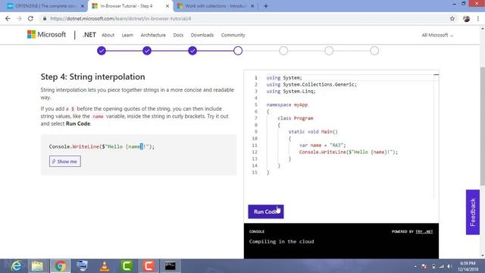Open green Camtasia icon in taskbar
Viewport: 485px width, 273px height.
pyautogui.click(x=127, y=266)
